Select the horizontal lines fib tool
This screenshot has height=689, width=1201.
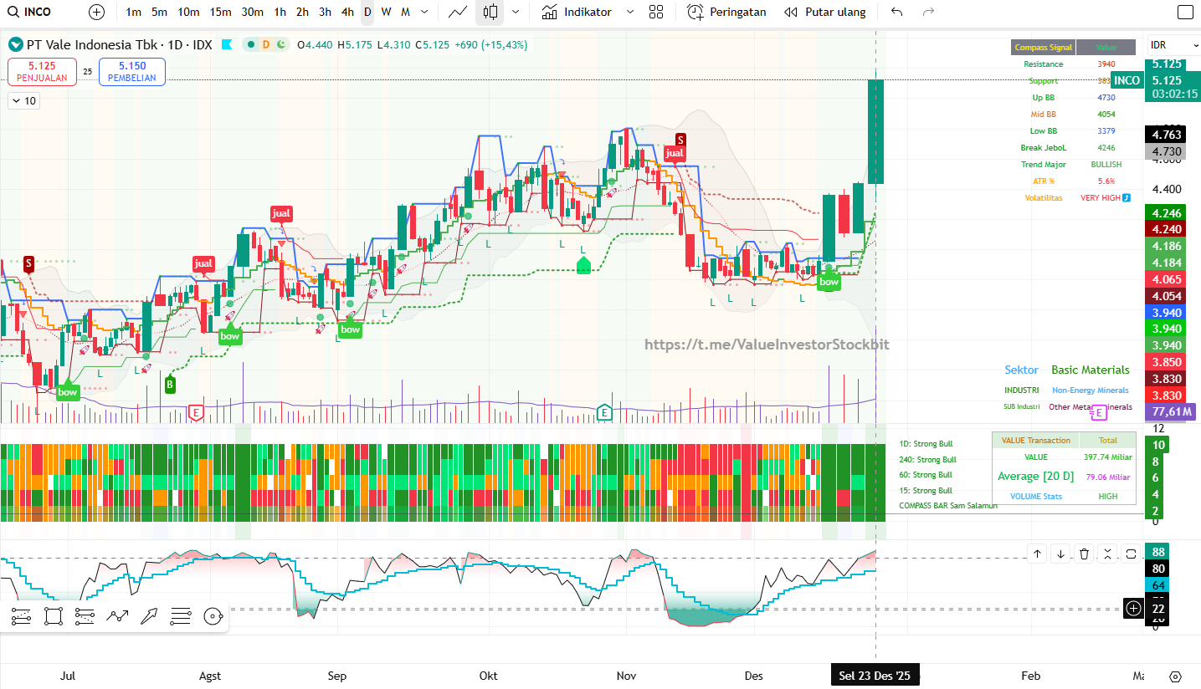(x=181, y=617)
